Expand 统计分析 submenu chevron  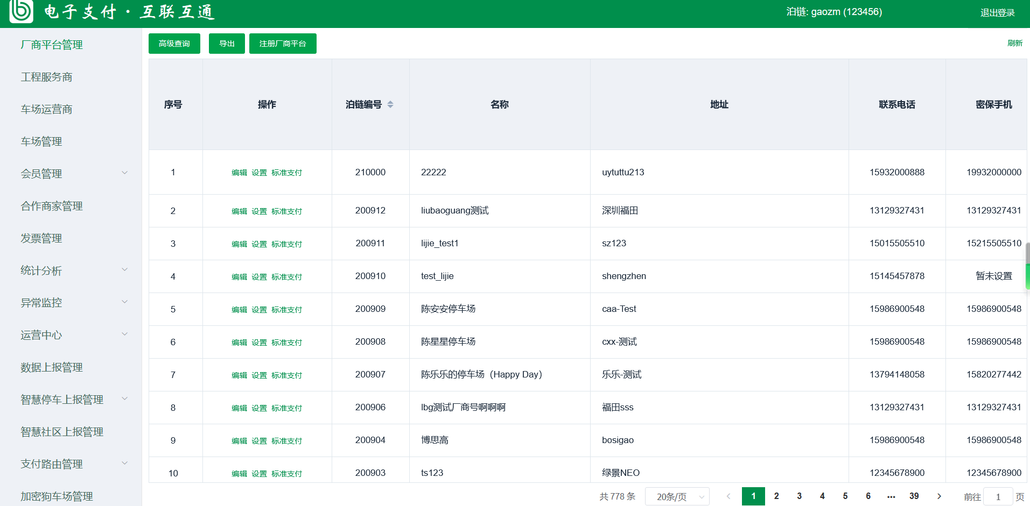pos(125,269)
